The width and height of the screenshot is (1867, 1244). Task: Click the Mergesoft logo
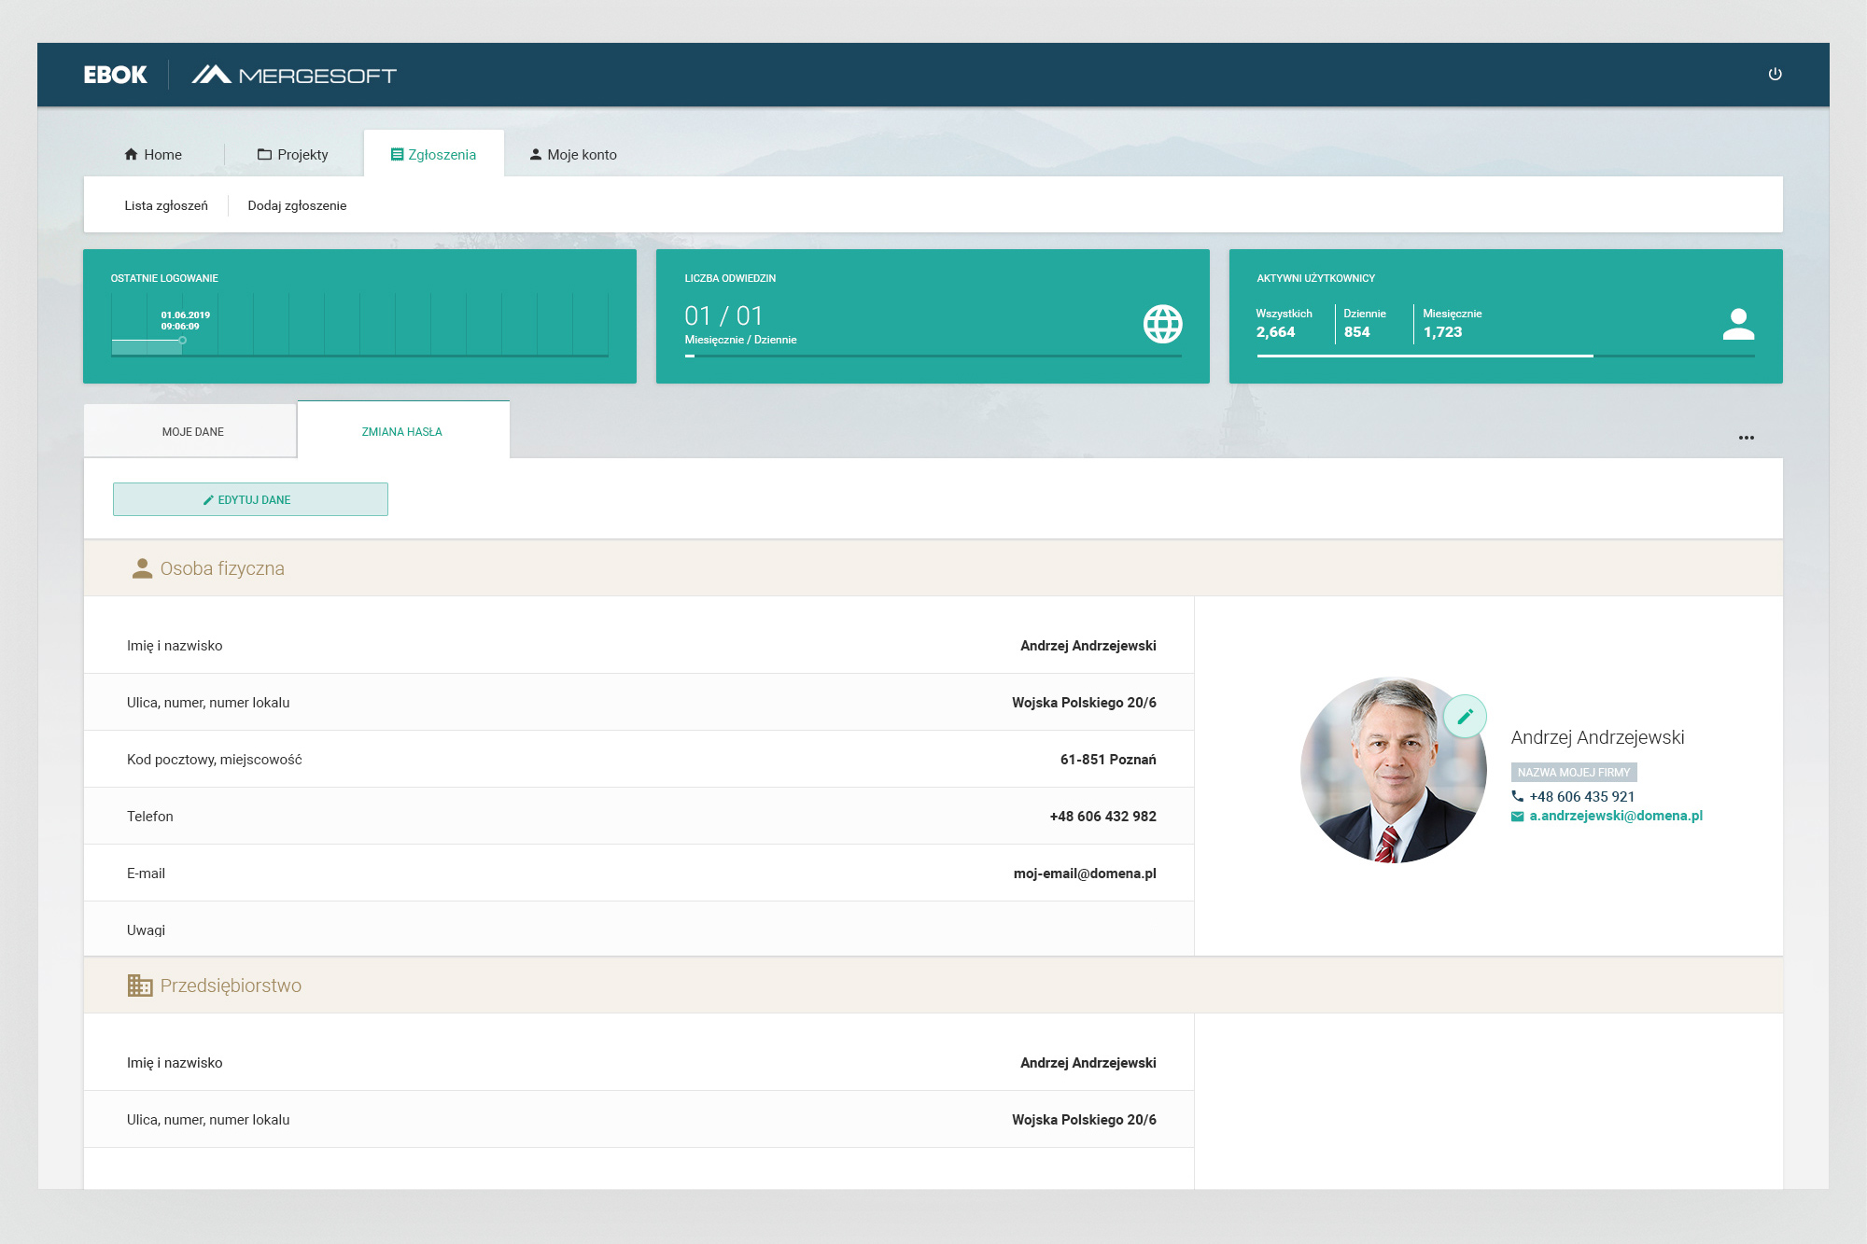294,75
